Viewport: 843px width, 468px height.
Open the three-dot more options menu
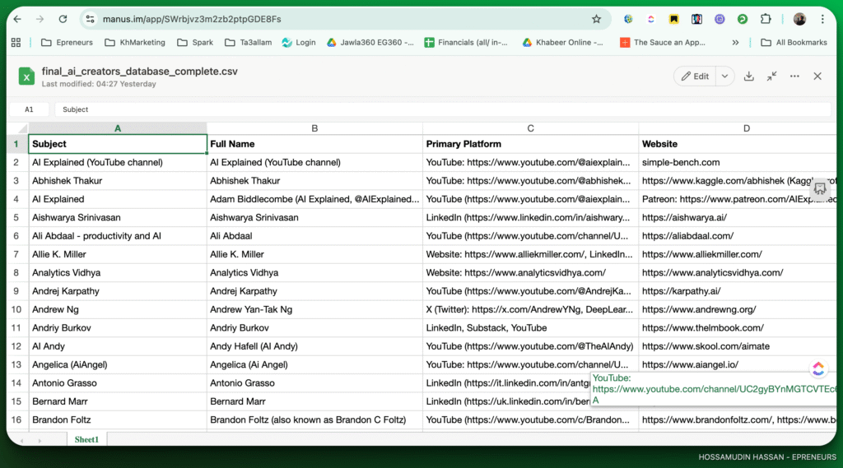point(794,76)
